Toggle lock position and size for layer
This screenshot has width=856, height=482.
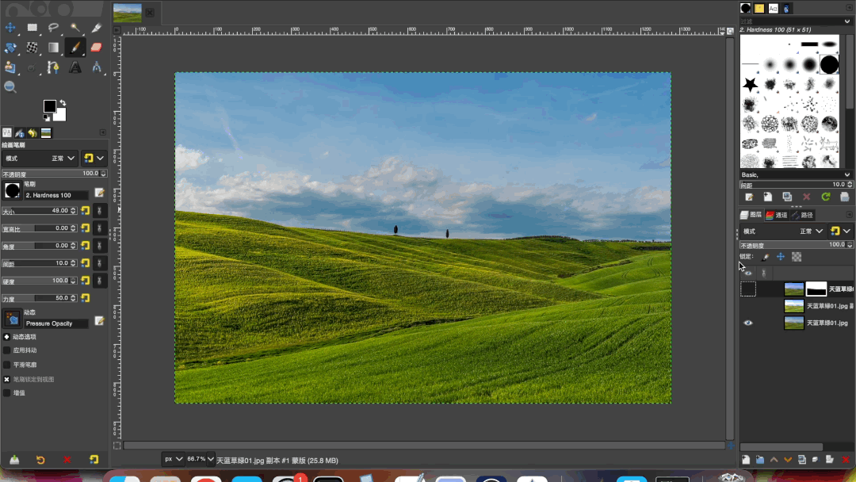tap(781, 257)
